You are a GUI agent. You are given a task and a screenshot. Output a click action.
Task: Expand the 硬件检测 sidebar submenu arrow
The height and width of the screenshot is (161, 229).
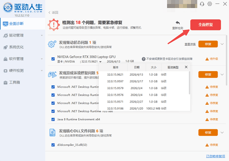[x=42, y=71]
